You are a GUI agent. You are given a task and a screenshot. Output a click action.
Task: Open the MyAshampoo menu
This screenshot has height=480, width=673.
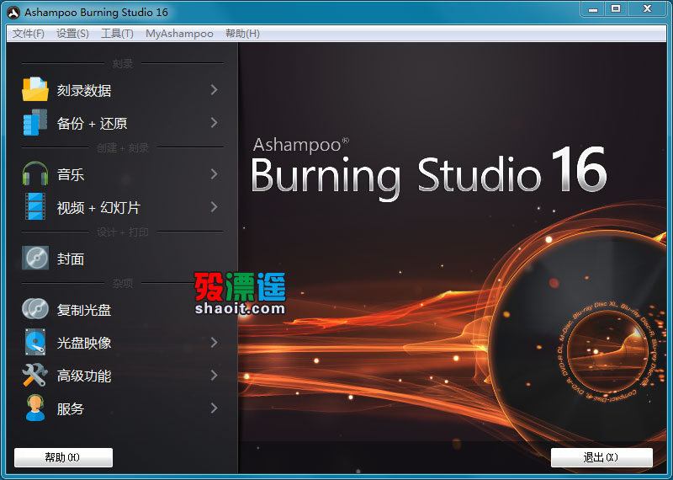pos(179,34)
